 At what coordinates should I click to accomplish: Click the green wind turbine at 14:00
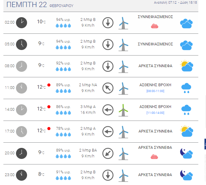(123, 110)
